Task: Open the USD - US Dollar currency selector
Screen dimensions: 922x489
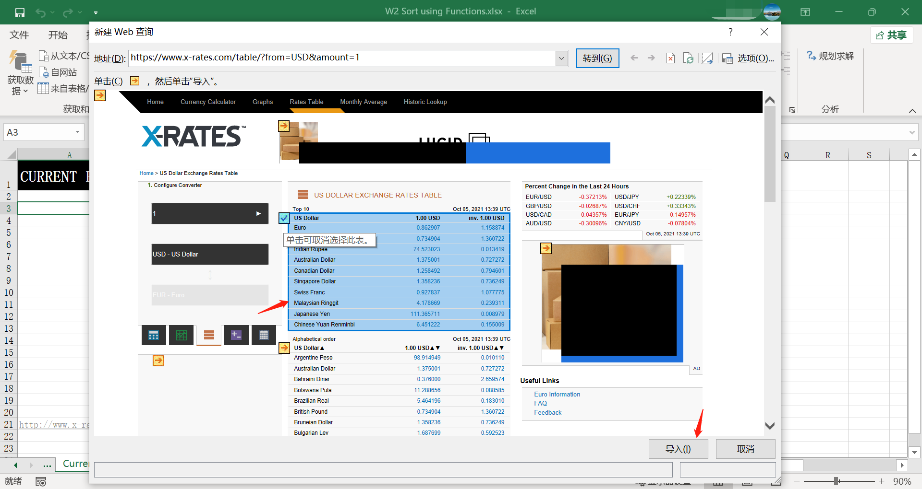Action: pos(210,254)
